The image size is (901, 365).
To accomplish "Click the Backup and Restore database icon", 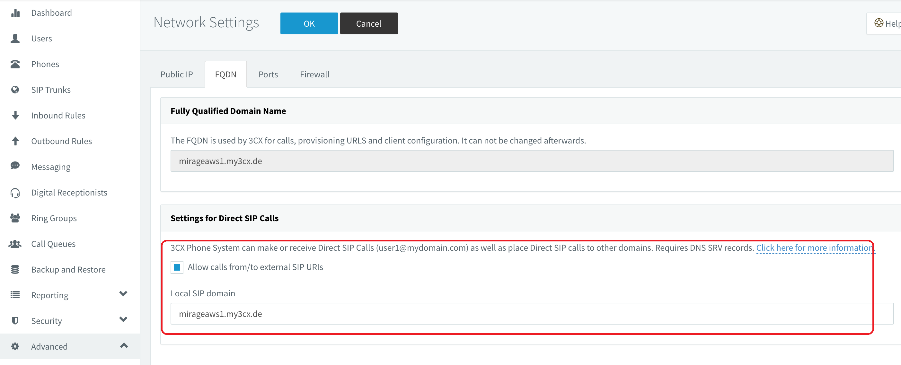I will [15, 270].
